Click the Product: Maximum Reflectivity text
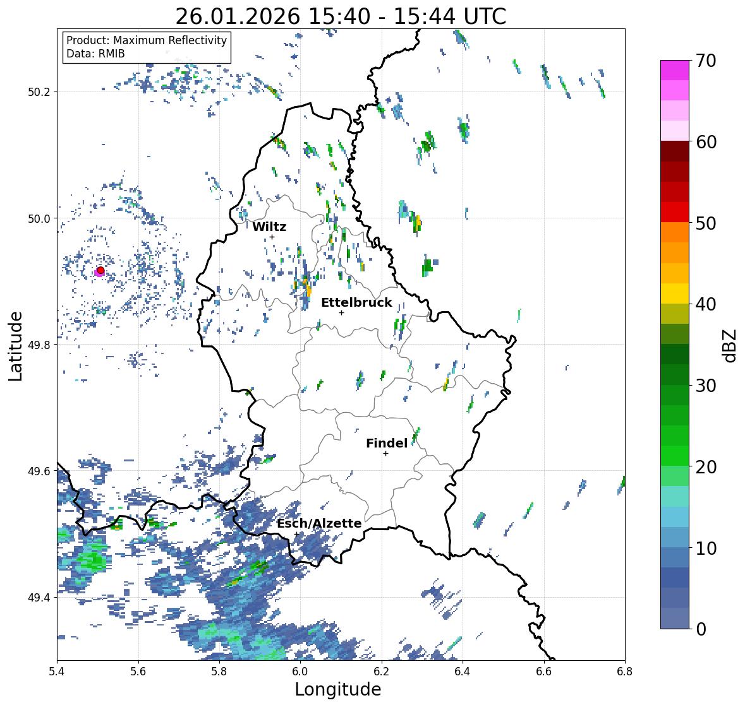The image size is (745, 705). pos(147,40)
